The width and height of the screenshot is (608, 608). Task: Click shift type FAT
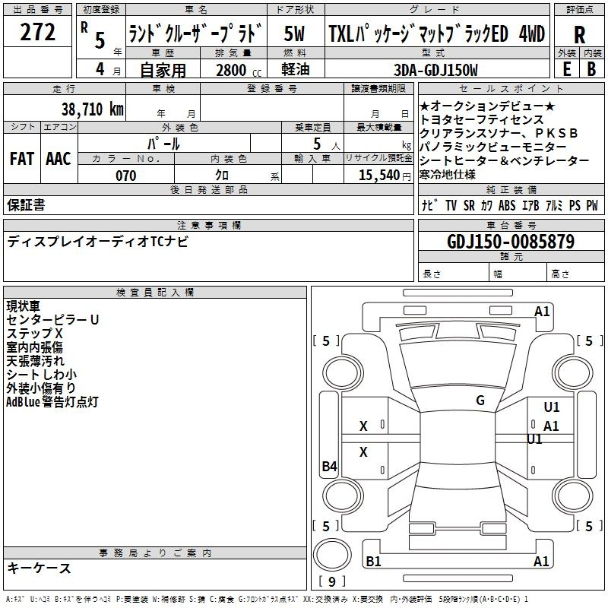(x=22, y=159)
